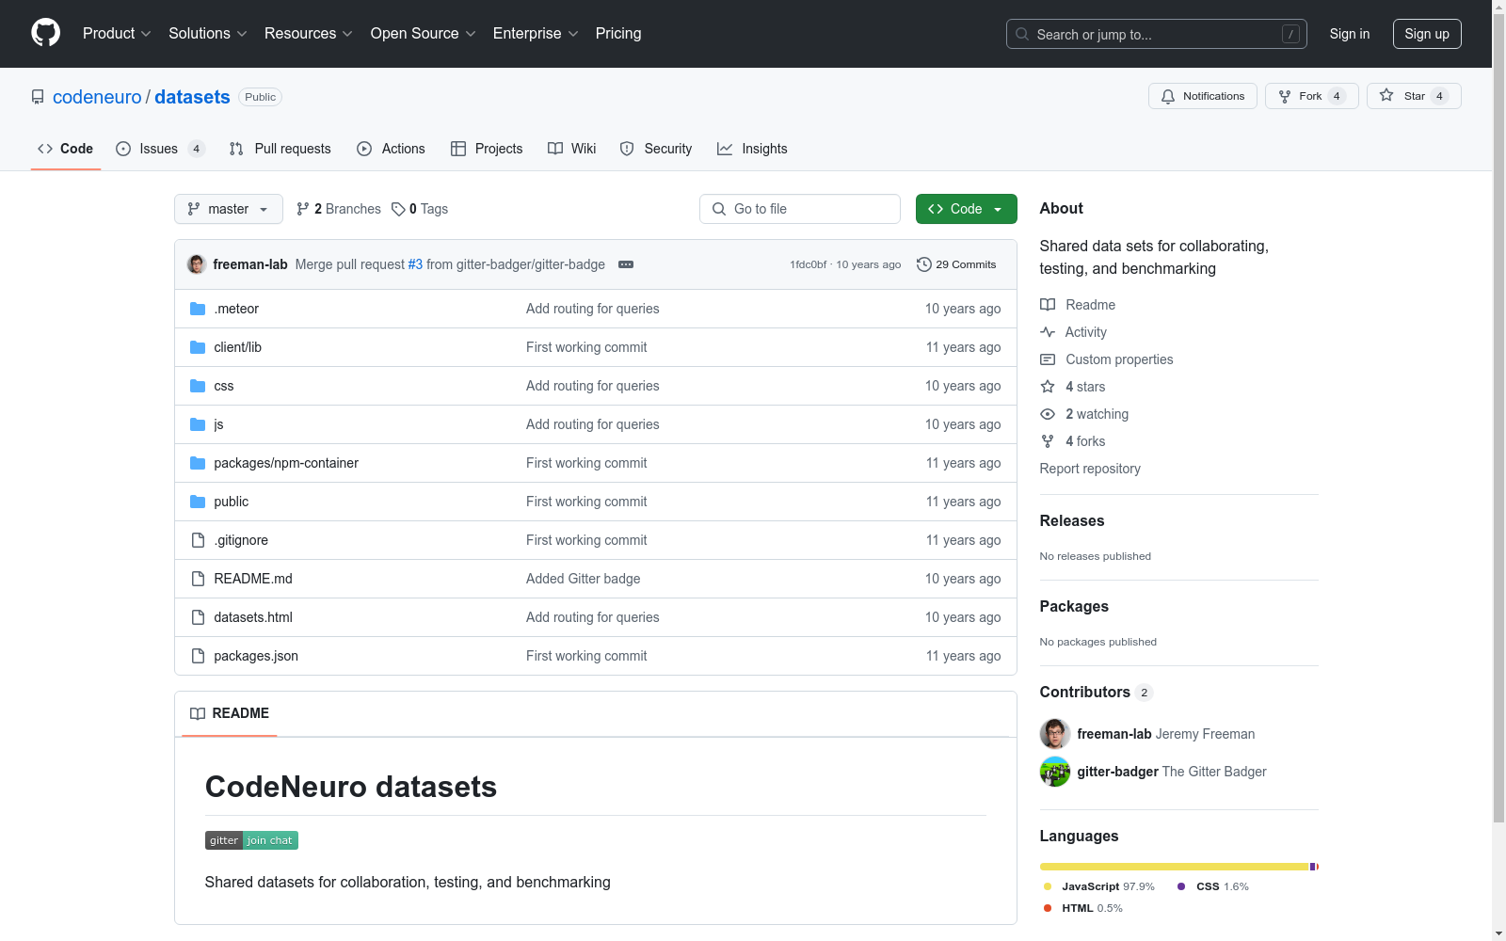Click the packages/npm-container folder icon
Image resolution: width=1506 pixels, height=941 pixels.
(198, 463)
